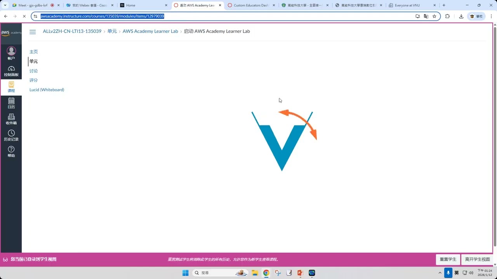Switch to the Webex 會議 tab
Screen dimensions: 497x279
coord(89,5)
